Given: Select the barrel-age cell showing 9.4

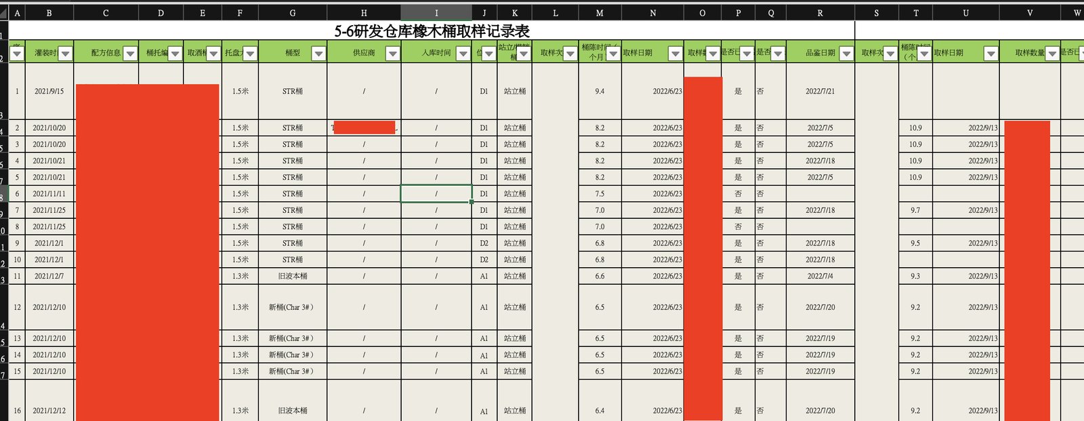Looking at the screenshot, I should (600, 92).
